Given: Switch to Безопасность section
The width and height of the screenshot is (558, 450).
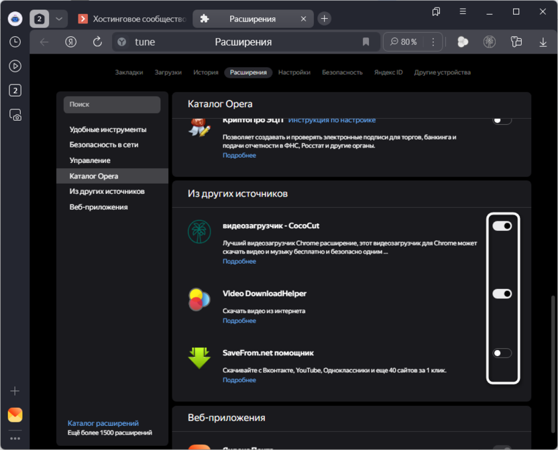Looking at the screenshot, I should click(x=342, y=72).
